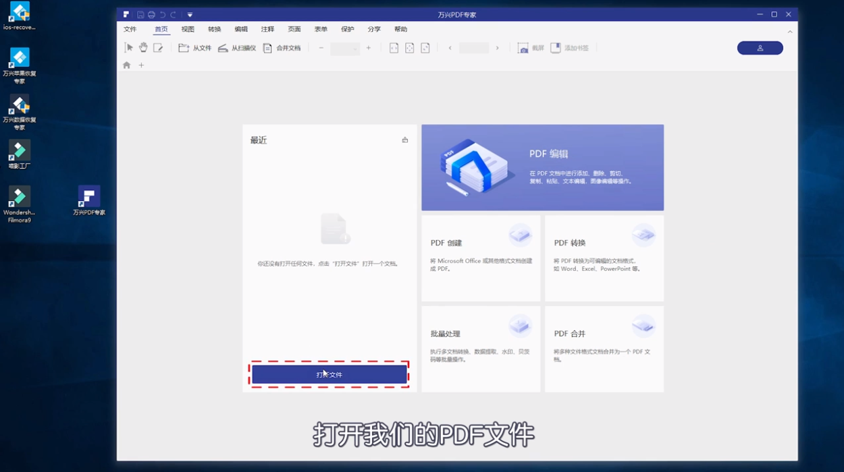Click the app logo in title bar
Image resolution: width=844 pixels, height=472 pixels.
[126, 15]
